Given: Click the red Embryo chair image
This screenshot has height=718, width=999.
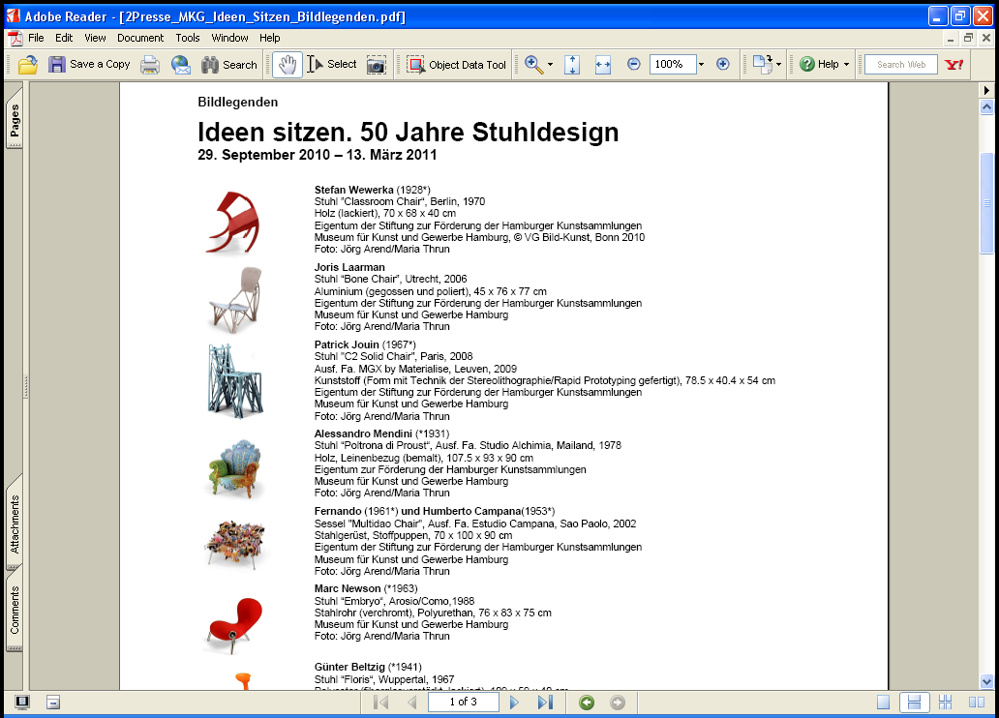Looking at the screenshot, I should [234, 625].
